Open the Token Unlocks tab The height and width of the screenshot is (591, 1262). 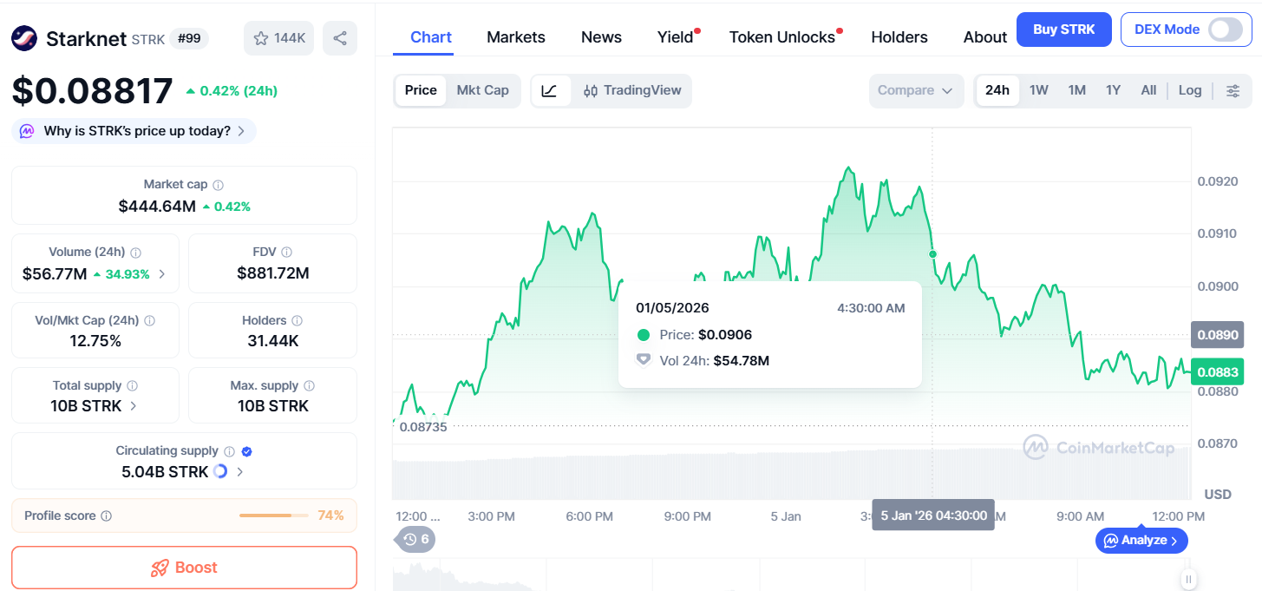779,37
